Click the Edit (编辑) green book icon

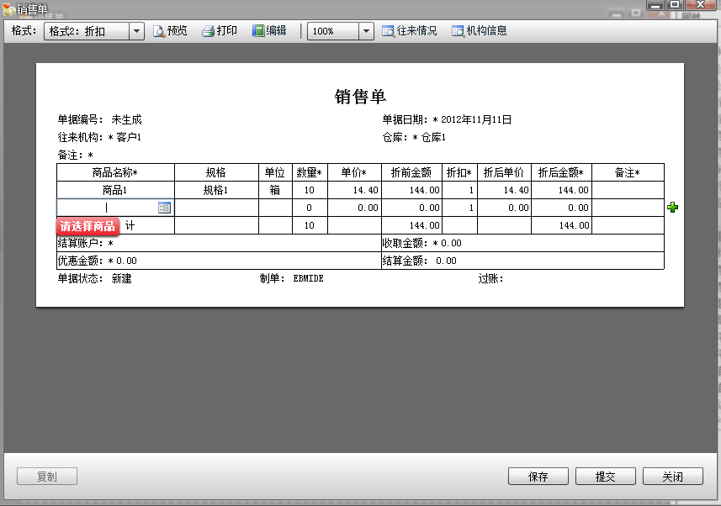tap(258, 31)
